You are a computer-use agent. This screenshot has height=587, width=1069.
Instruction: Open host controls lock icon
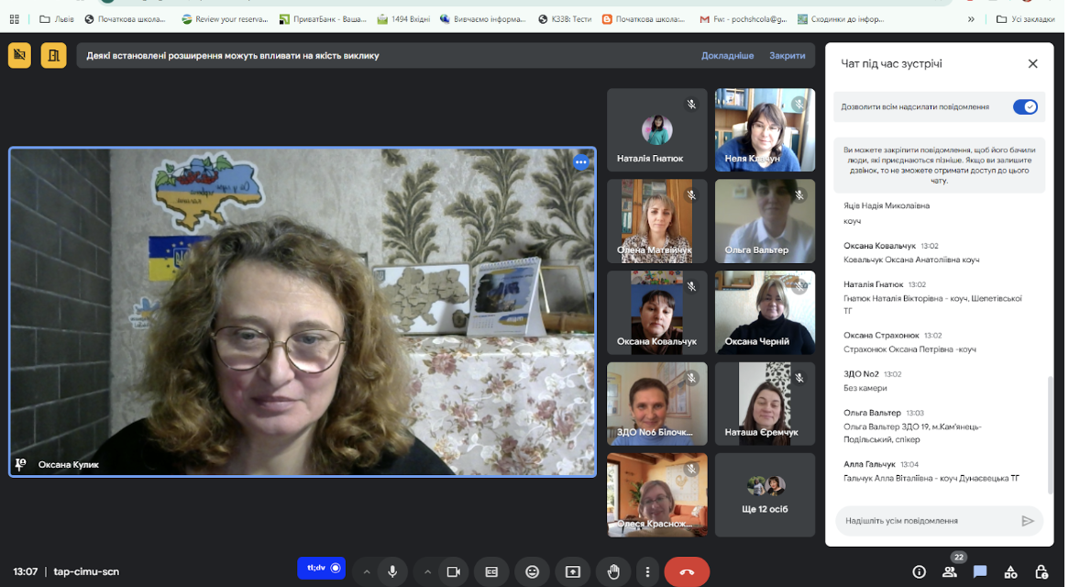[1041, 571]
